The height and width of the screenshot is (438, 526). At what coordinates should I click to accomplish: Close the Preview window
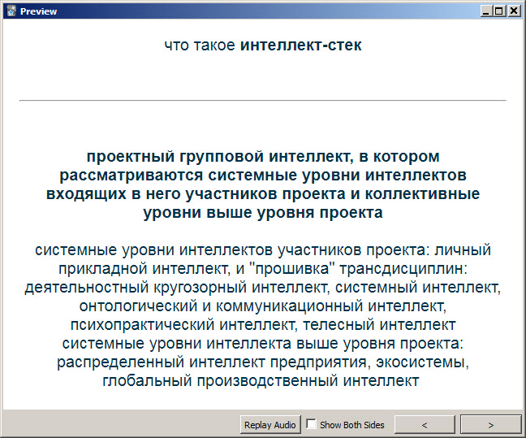pos(513,11)
